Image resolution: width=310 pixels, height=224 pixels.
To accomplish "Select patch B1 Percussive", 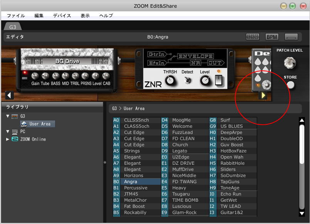I will 136,188.
